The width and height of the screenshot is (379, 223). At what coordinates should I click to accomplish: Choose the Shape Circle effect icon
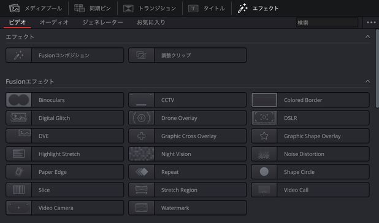[x=264, y=171]
